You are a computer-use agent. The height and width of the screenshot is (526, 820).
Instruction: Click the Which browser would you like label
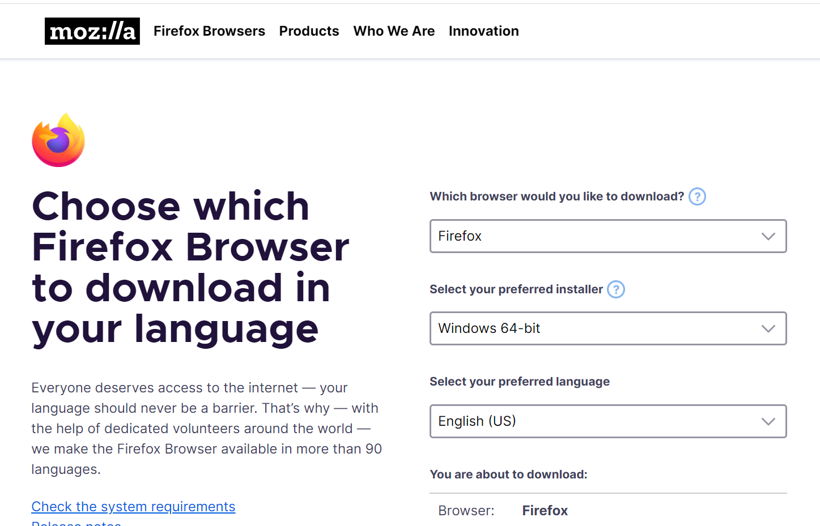point(556,196)
